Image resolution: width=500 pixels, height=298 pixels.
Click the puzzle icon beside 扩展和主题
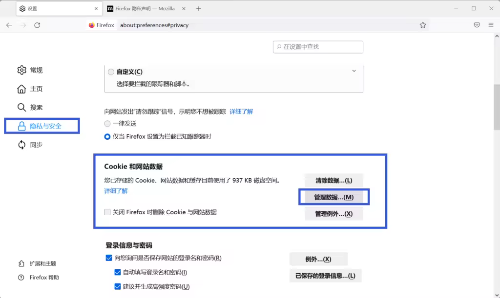click(x=21, y=263)
